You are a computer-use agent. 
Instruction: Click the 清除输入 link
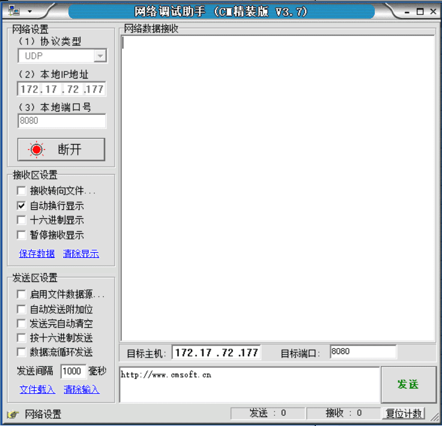(82, 389)
